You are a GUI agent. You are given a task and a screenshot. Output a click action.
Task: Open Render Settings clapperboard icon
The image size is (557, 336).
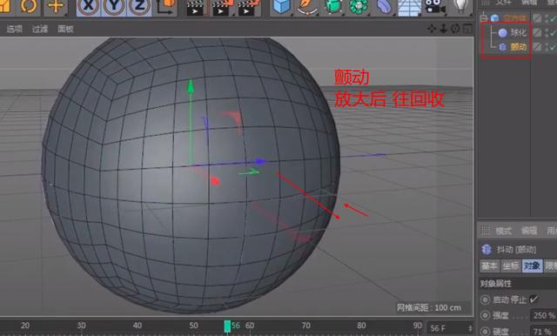248,8
